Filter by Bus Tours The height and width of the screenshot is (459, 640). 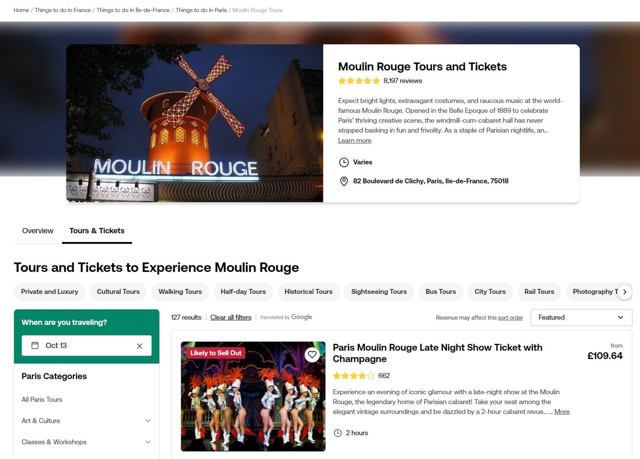click(x=441, y=292)
